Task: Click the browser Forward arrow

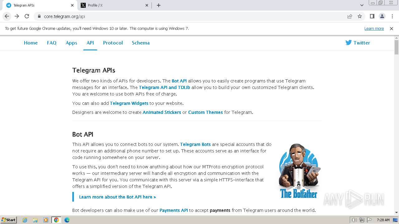Action: (x=17, y=16)
